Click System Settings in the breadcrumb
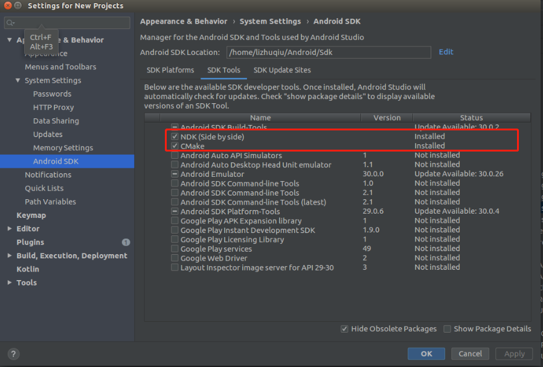The height and width of the screenshot is (367, 543). tap(270, 22)
